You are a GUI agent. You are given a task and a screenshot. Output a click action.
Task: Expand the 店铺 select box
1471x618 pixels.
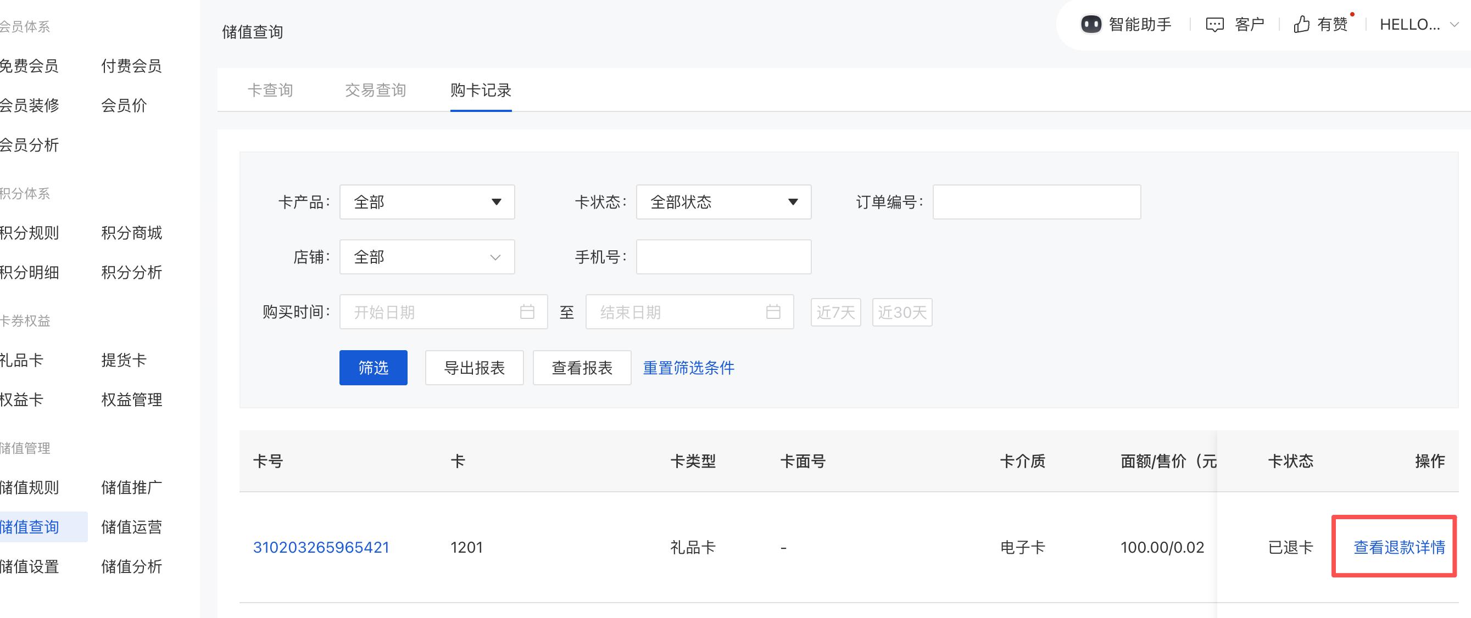(427, 257)
